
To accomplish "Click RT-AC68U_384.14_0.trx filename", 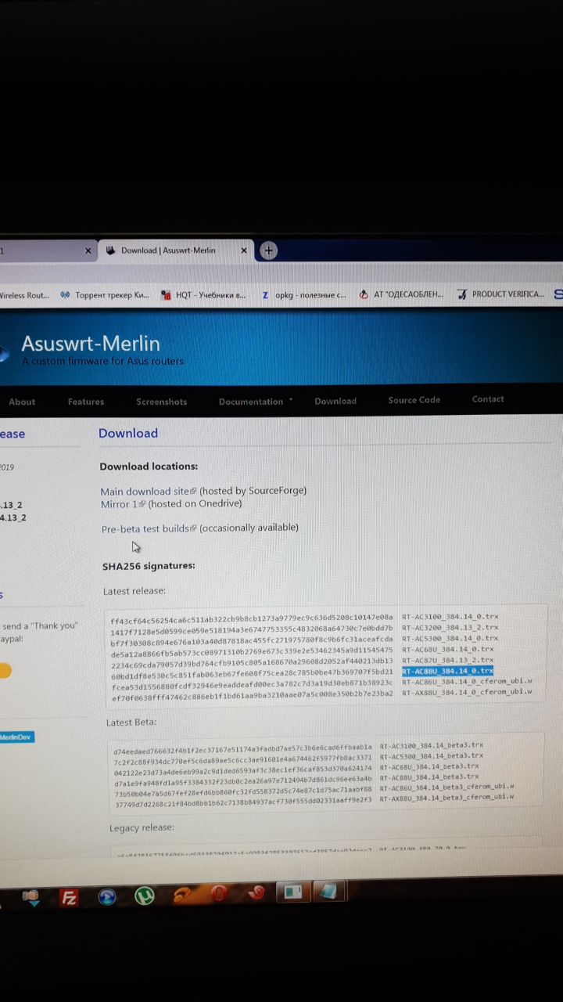I will (448, 650).
